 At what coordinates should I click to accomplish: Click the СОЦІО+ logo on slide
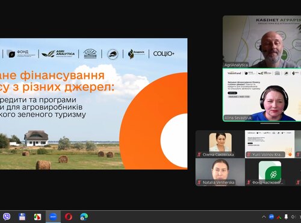click(x=164, y=54)
